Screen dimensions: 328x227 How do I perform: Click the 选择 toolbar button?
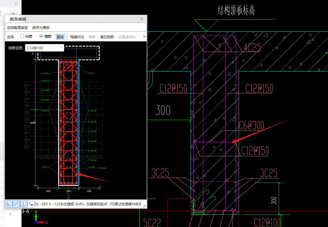(10, 37)
